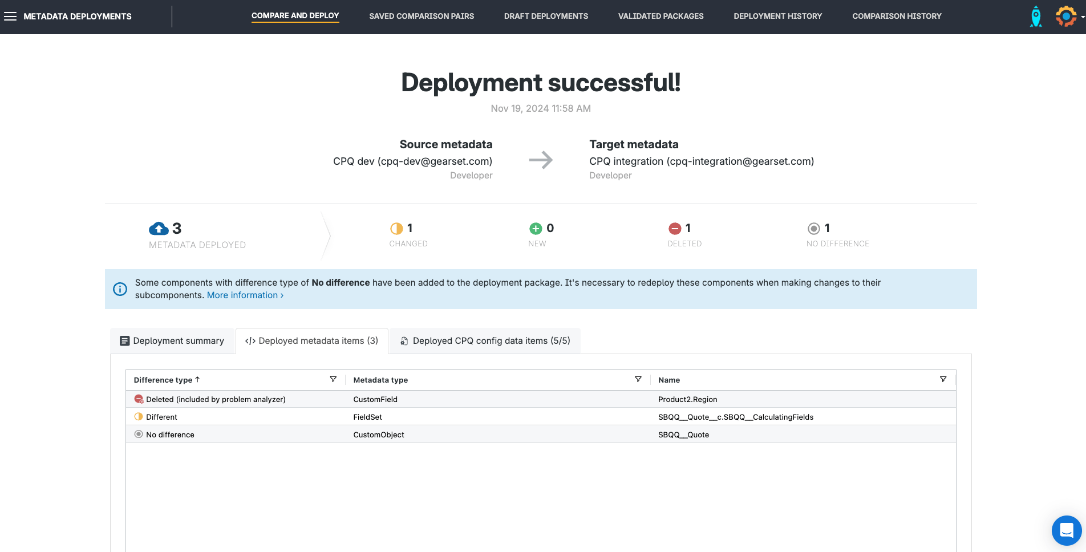Image resolution: width=1086 pixels, height=552 pixels.
Task: Click the rocket icon in header
Action: pyautogui.click(x=1036, y=17)
